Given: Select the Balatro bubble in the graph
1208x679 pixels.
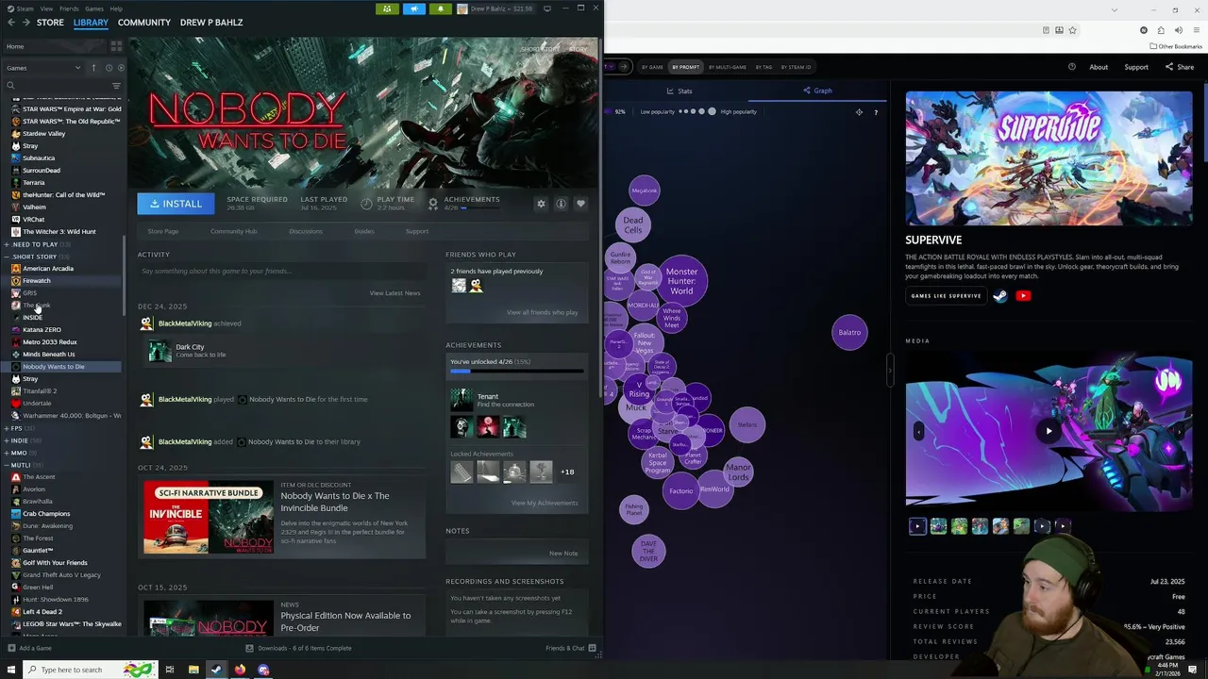Looking at the screenshot, I should 849,332.
